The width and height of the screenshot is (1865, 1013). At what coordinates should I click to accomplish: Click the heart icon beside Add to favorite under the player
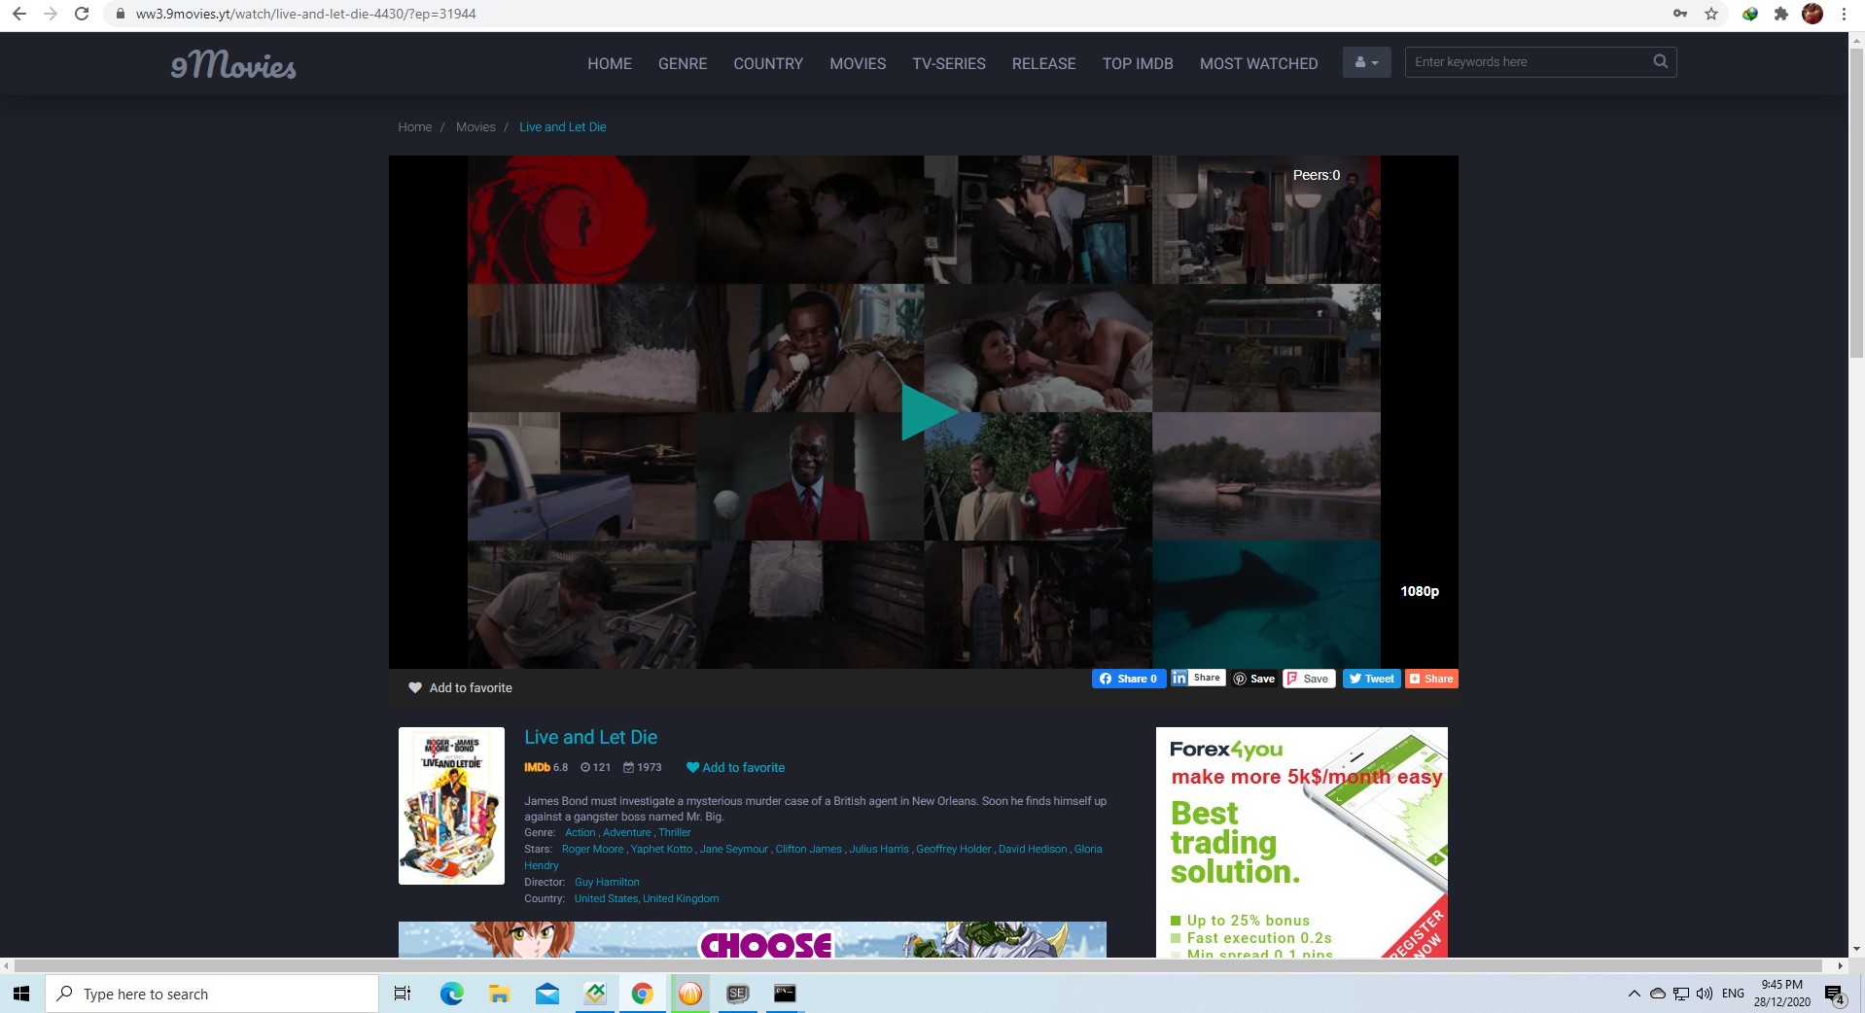415,687
